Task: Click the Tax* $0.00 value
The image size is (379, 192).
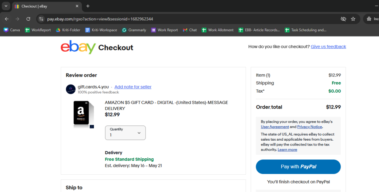Action: [335, 91]
